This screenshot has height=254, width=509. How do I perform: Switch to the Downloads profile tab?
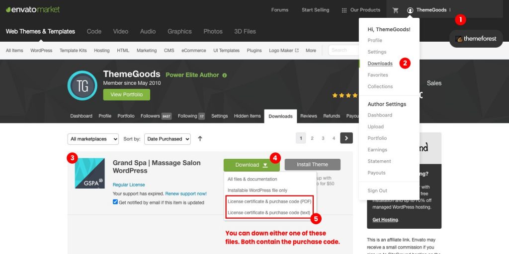(x=280, y=116)
